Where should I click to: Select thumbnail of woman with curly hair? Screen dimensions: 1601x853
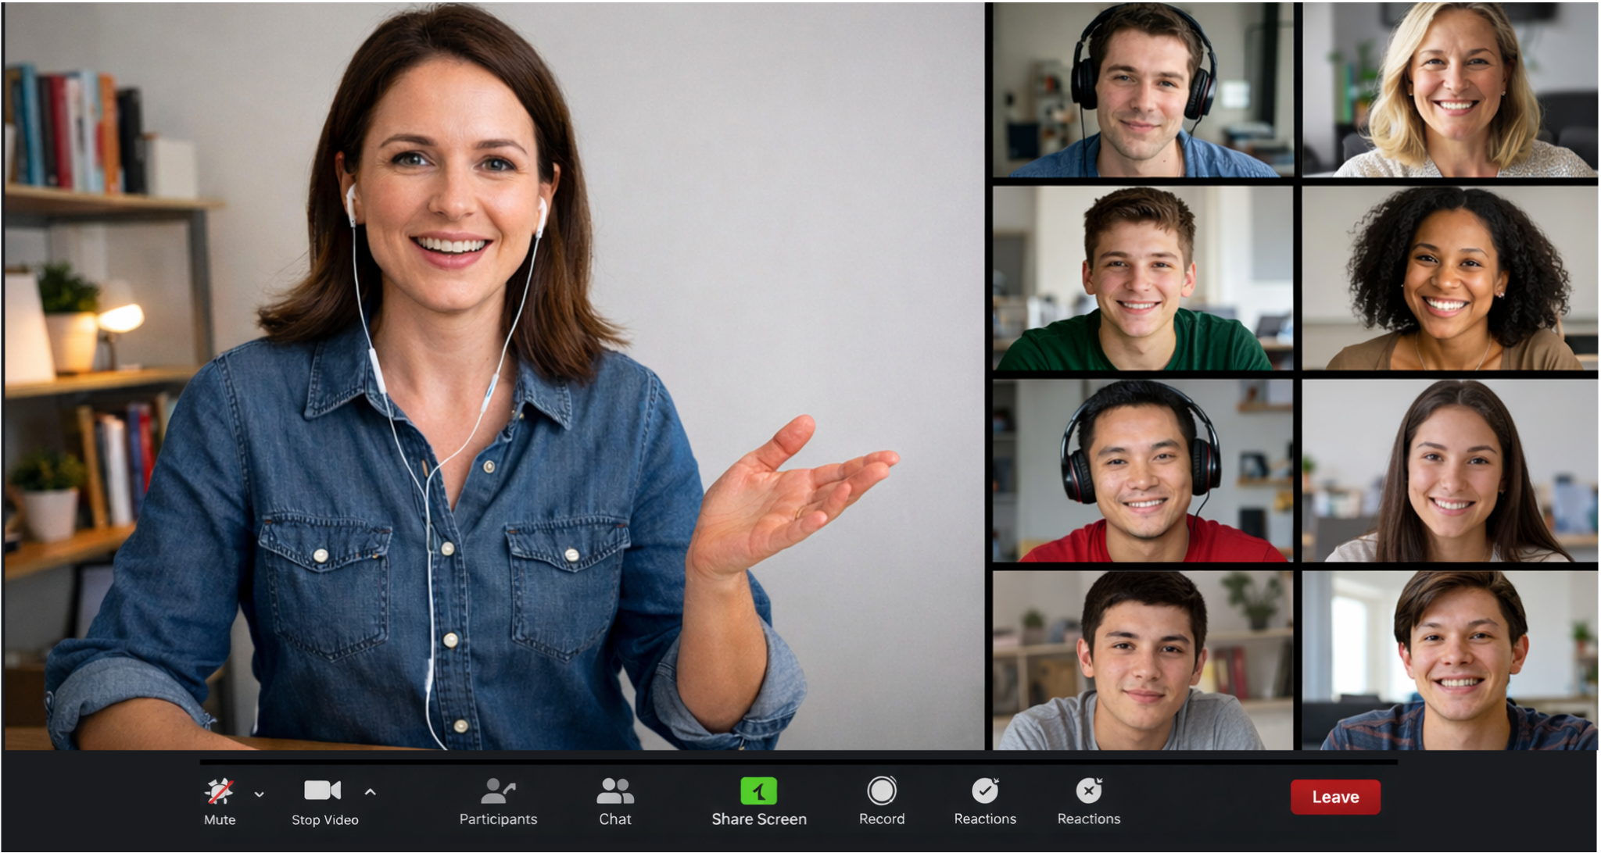1451,278
